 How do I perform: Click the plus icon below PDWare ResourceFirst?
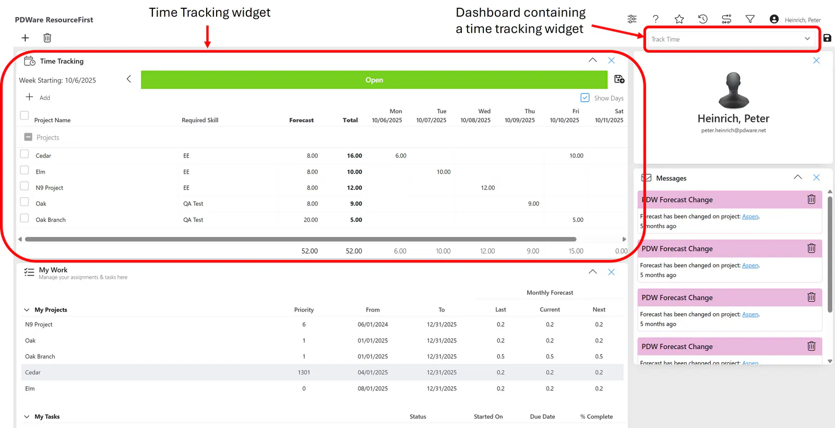click(25, 38)
